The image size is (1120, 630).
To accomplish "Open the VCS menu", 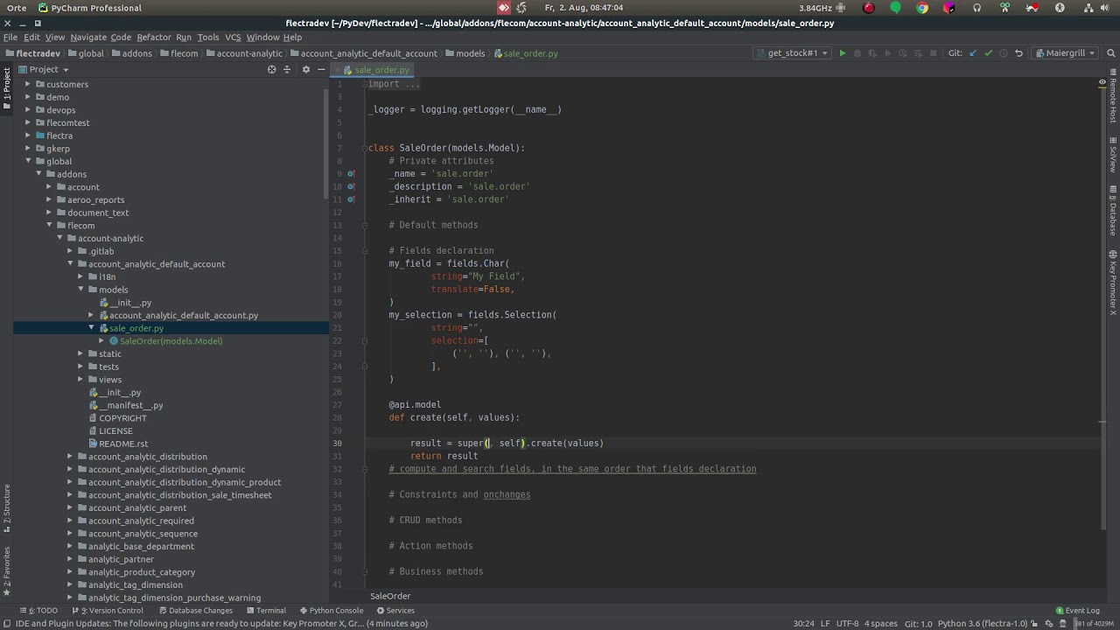I will (233, 38).
